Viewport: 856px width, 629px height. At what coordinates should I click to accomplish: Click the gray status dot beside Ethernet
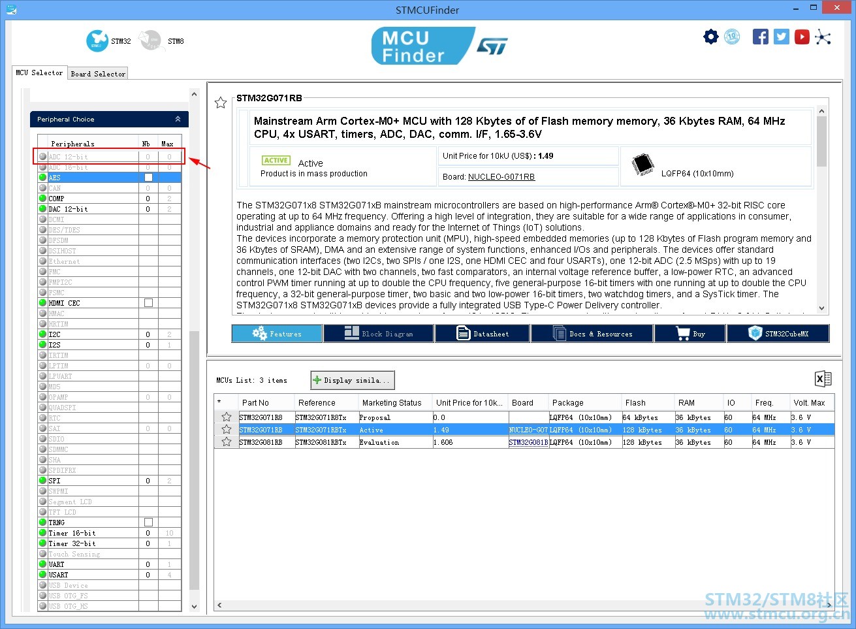point(43,261)
